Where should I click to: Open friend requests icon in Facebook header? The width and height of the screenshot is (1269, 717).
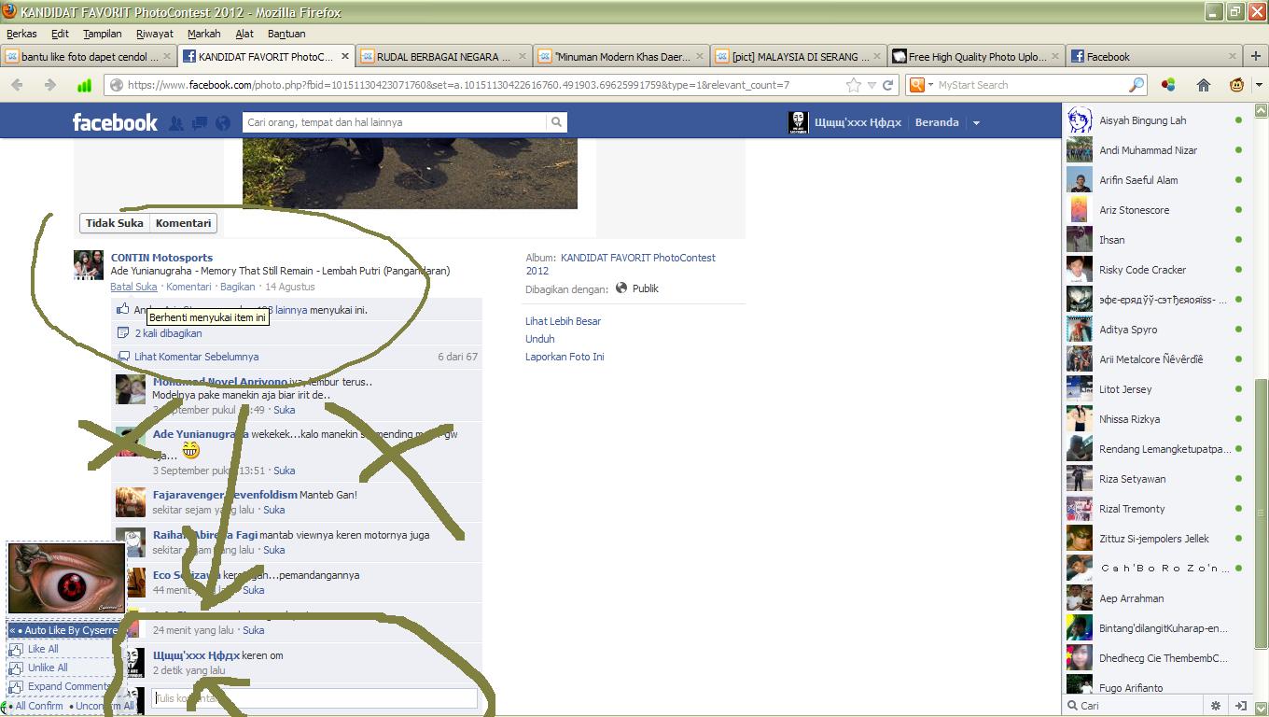[175, 123]
